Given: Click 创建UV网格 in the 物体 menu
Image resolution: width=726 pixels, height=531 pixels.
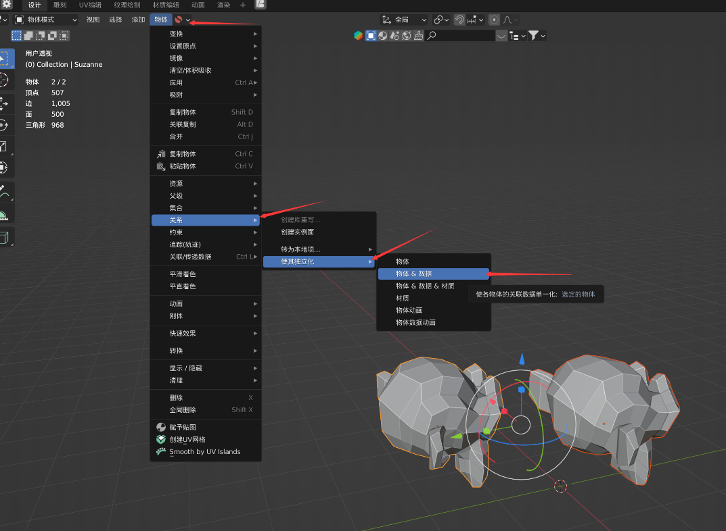Looking at the screenshot, I should 206,440.
